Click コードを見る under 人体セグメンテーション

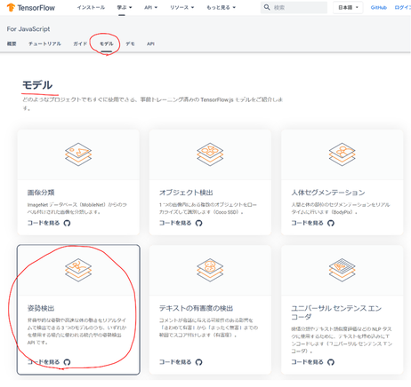coord(307,223)
